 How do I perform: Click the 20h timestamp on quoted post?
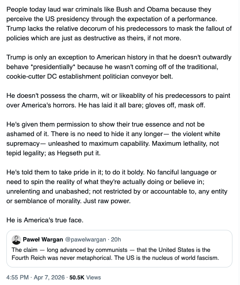(115, 239)
